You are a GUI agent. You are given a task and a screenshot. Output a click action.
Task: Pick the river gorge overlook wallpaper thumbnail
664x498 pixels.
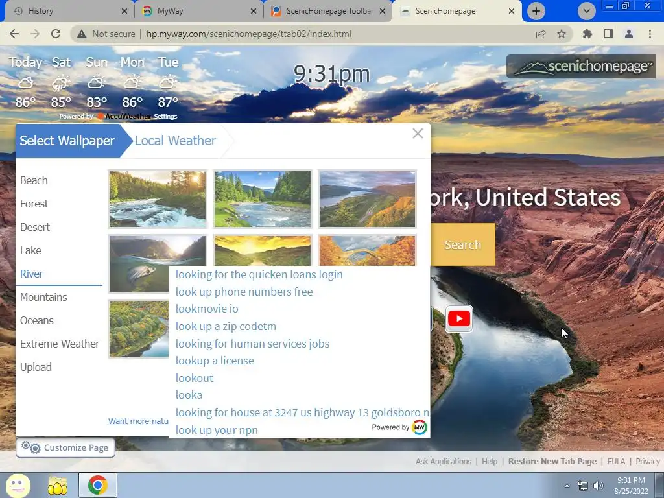coord(367,199)
